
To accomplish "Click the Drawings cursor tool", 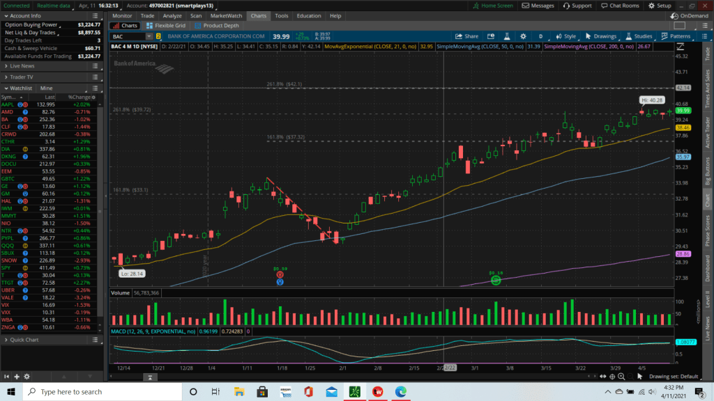I will click(x=600, y=36).
